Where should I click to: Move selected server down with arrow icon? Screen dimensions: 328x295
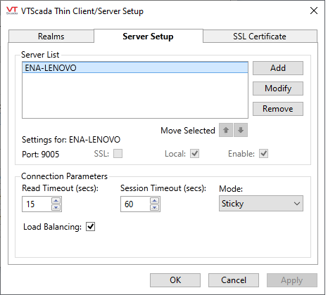[241, 130]
